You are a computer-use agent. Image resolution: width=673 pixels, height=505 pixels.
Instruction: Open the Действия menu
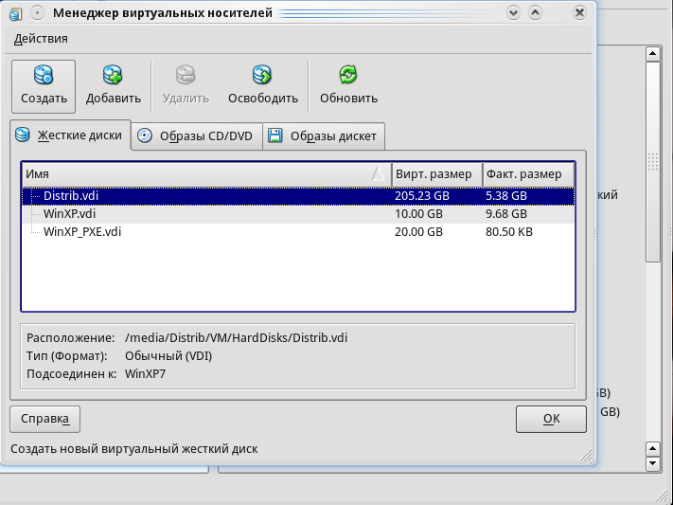tap(41, 39)
